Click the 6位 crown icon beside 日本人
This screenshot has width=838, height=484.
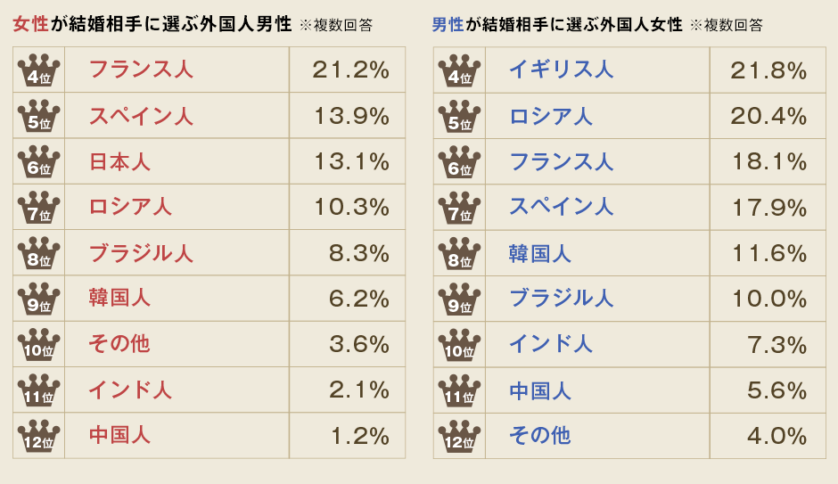coord(38,161)
